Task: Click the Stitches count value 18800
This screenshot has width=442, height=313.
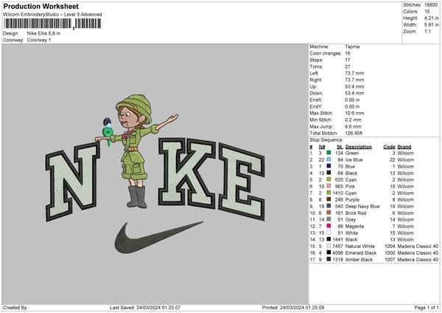Action: [x=431, y=4]
